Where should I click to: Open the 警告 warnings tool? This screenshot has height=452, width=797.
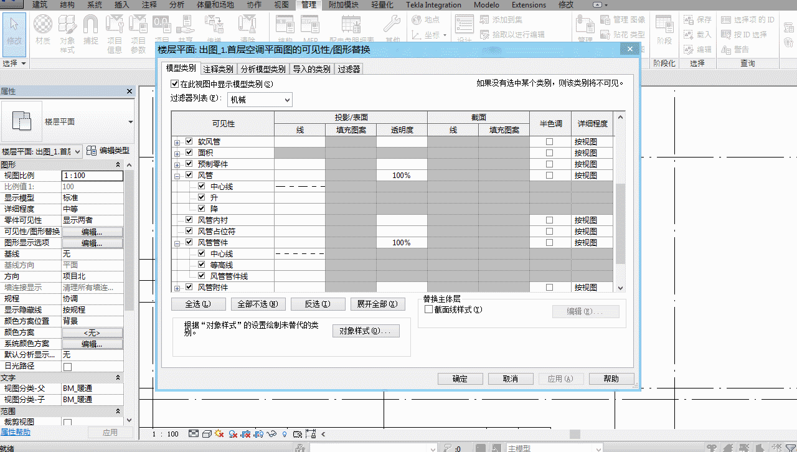[735, 50]
